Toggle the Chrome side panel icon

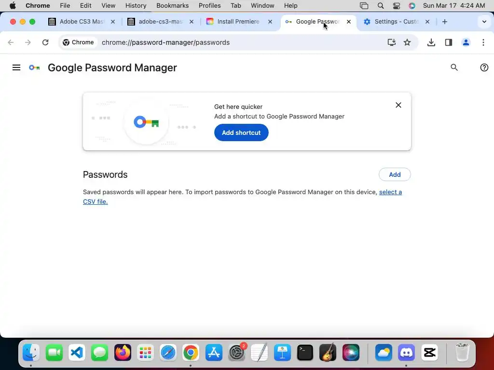coord(449,42)
